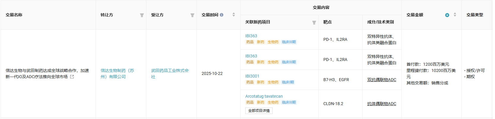
Task: Click 临床I期 tag under IBI3001
Action: [x=288, y=82]
